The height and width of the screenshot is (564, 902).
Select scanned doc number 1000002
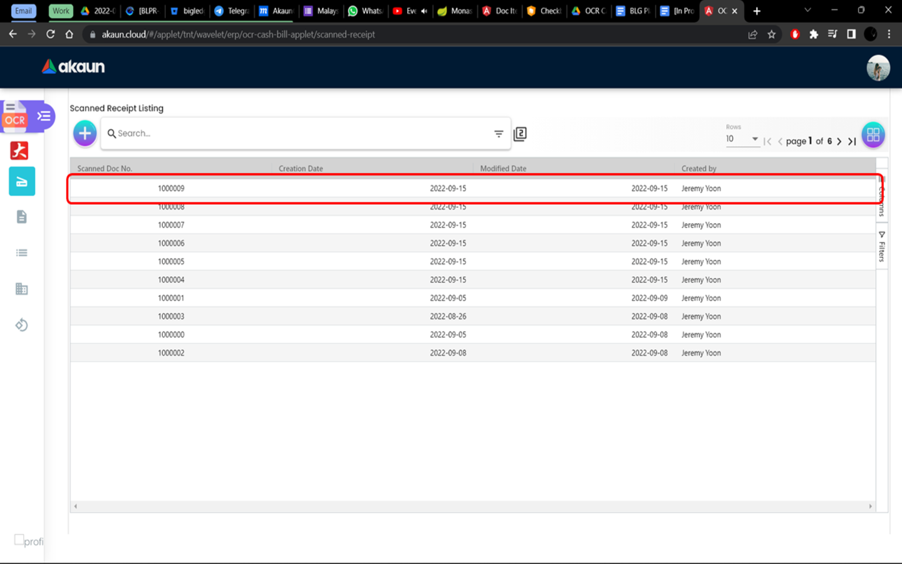point(171,353)
